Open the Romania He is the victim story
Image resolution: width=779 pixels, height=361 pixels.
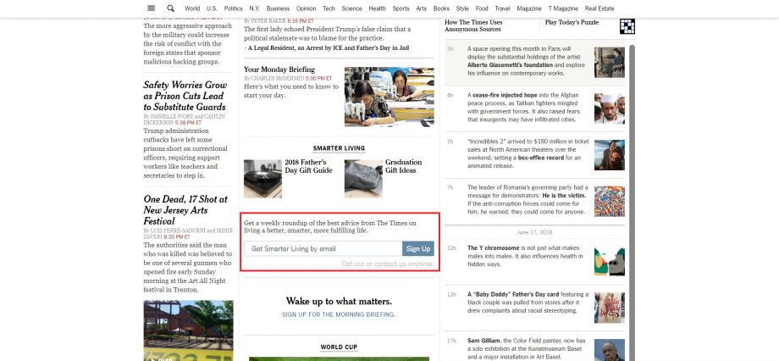[528, 199]
